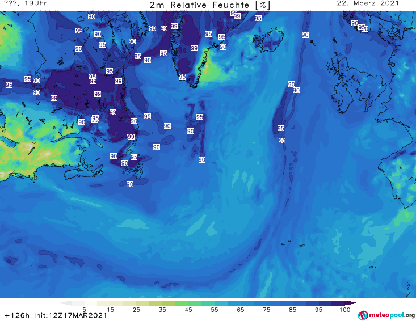Click the '15' value on the color scale

110,309
